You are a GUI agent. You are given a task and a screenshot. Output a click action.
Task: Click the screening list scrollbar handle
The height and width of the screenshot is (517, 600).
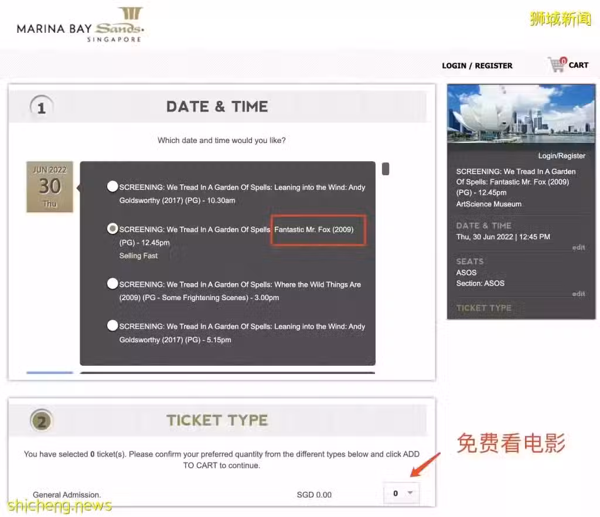coord(386,169)
